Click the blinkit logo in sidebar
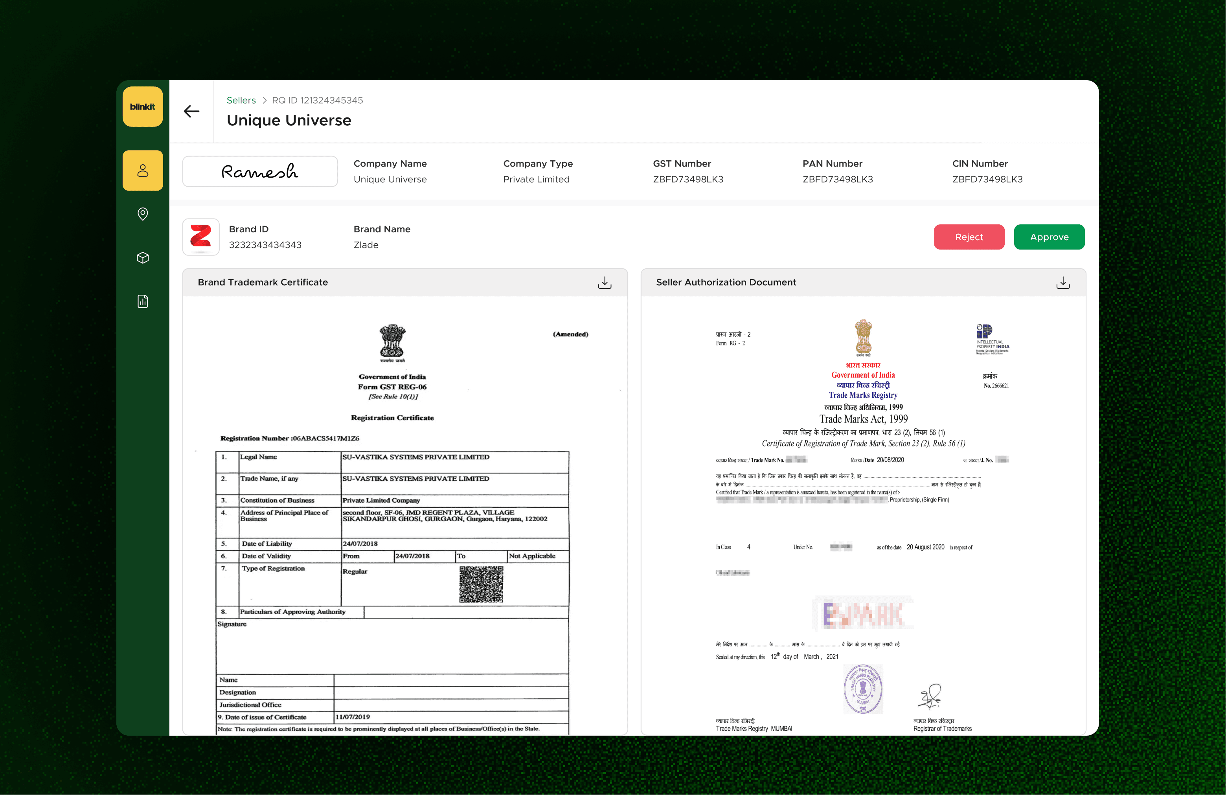 point(143,106)
